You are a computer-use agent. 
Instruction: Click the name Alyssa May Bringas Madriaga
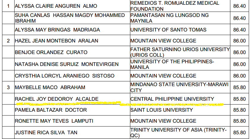pyautogui.click(x=57, y=30)
